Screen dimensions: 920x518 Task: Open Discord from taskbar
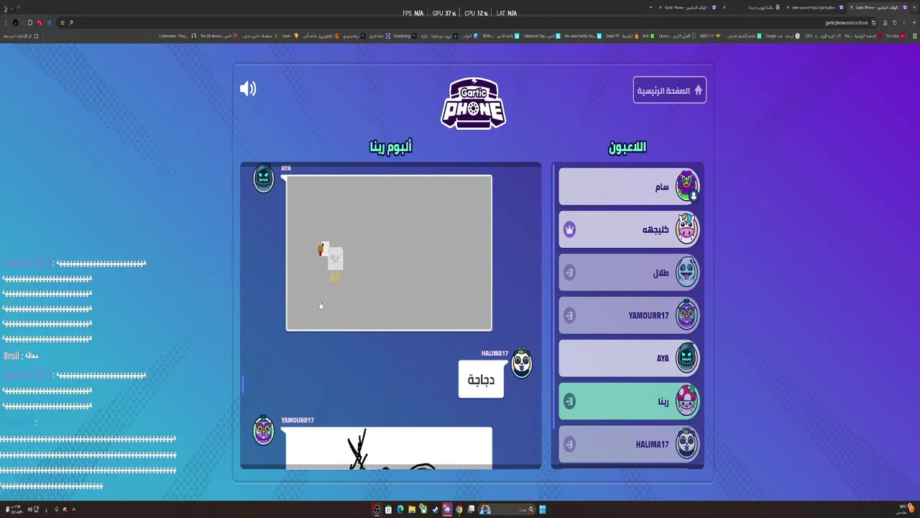447,509
